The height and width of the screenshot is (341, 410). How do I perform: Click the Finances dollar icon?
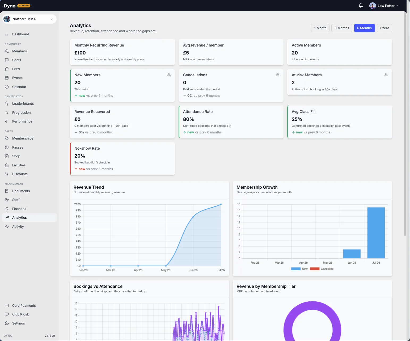click(x=7, y=209)
